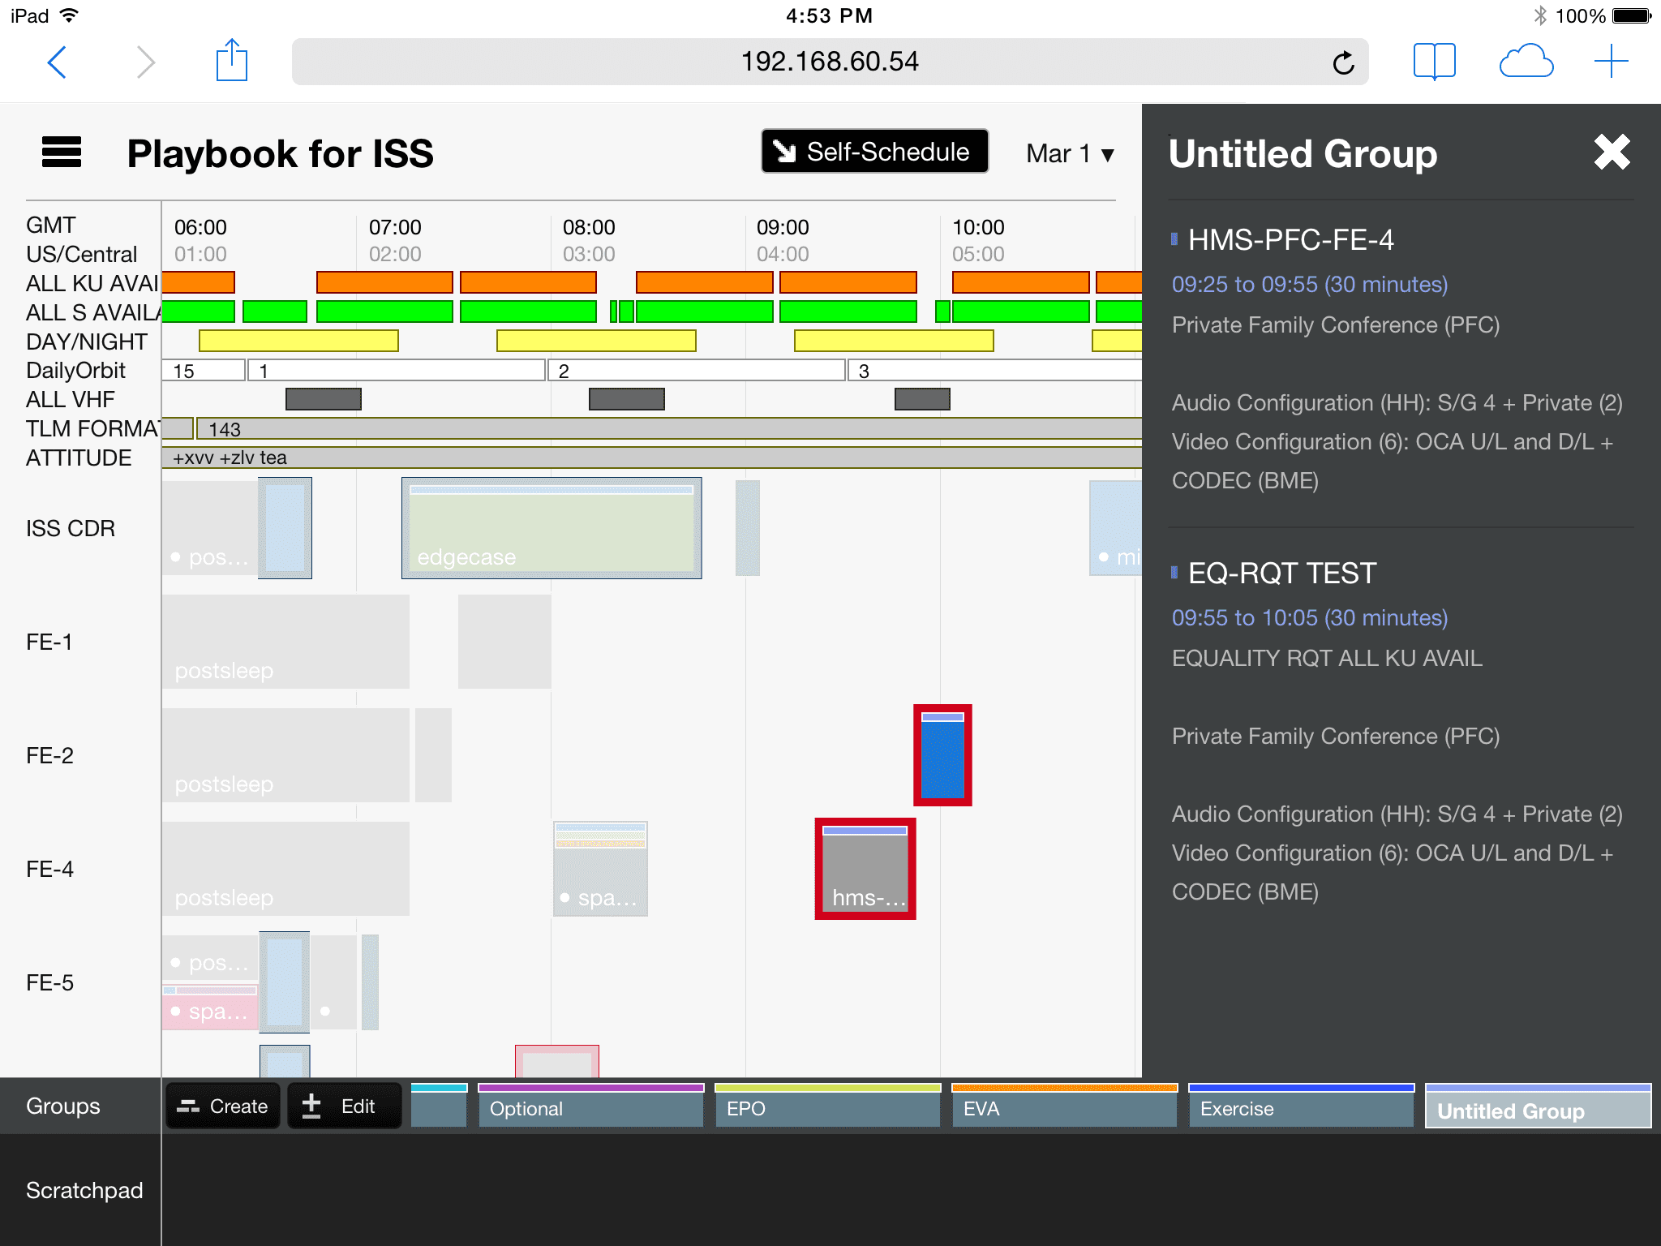Select the Optional group tab
1661x1246 pixels.
(x=590, y=1107)
